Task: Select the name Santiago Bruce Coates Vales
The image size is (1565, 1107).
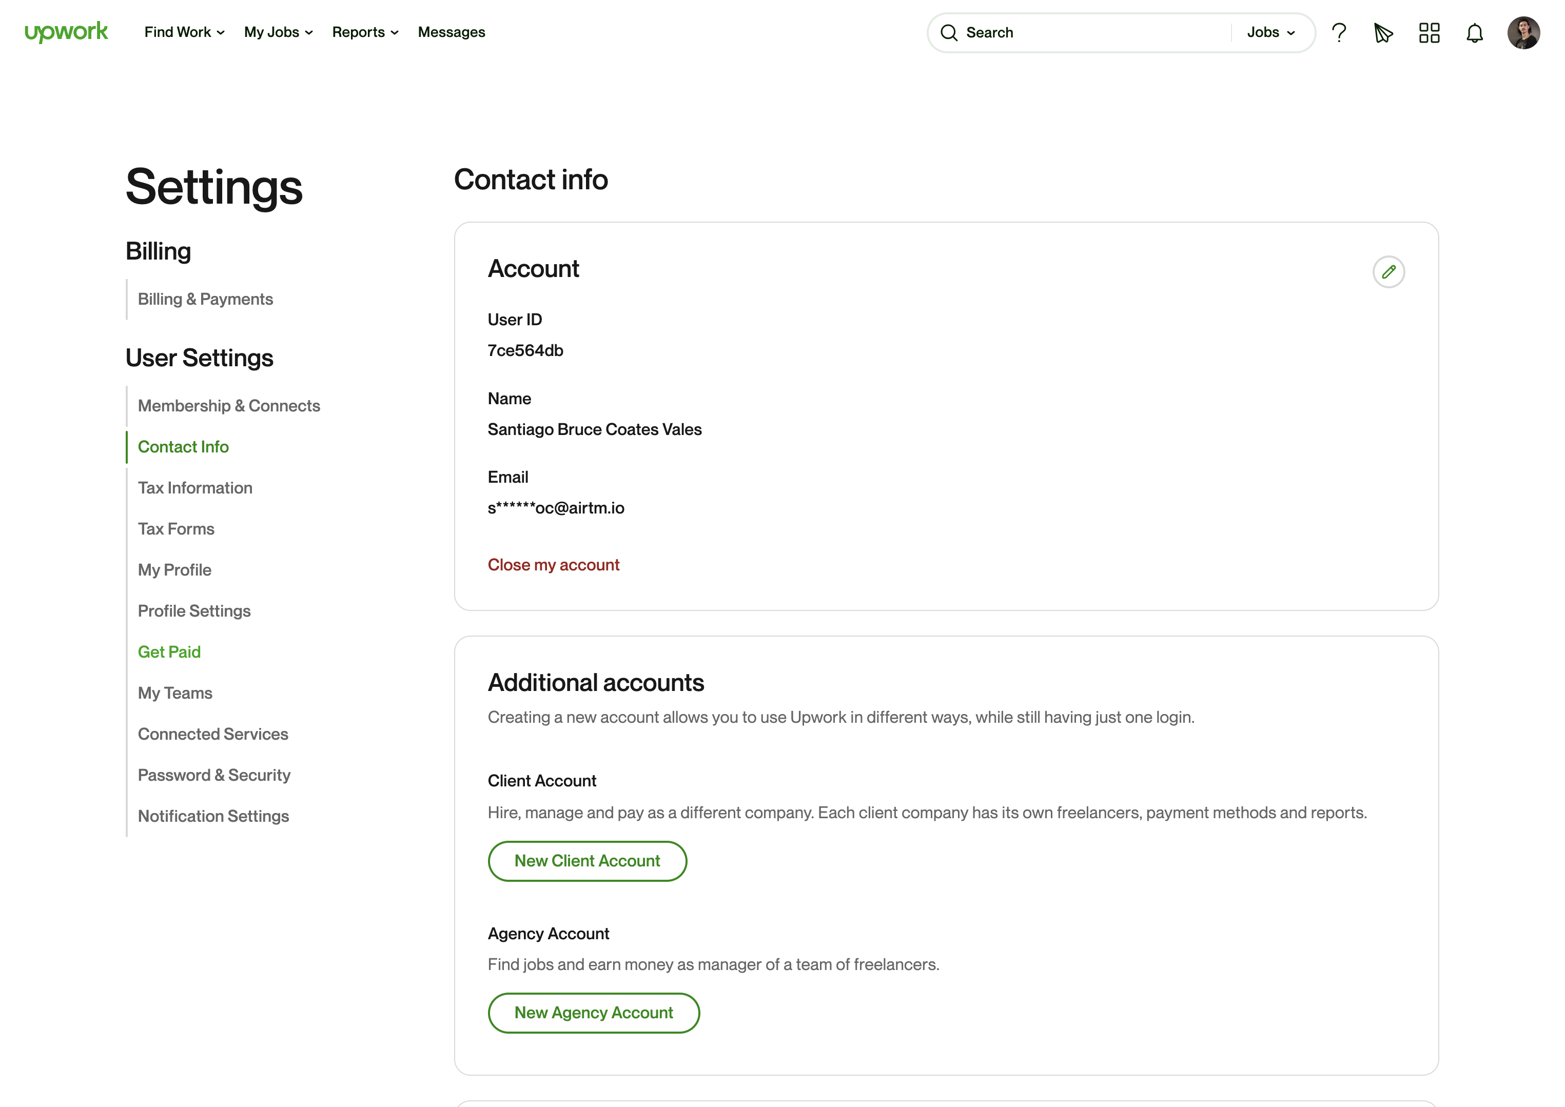Action: pos(595,429)
